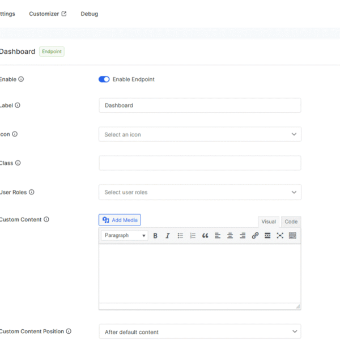340x340 pixels.
Task: Show the toolbar toggle (kitchen sink)
Action: point(292,236)
